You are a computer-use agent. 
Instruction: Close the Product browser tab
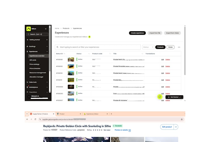pyautogui.click(x=80, y=114)
